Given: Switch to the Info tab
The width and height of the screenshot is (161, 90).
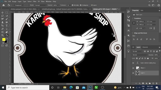Looking at the screenshot, I should [x=142, y=10].
